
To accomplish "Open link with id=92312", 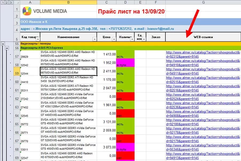I will (x=203, y=54).
